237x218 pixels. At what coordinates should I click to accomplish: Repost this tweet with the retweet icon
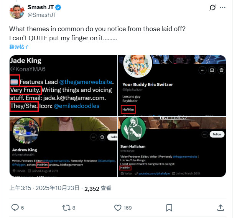click(66, 208)
